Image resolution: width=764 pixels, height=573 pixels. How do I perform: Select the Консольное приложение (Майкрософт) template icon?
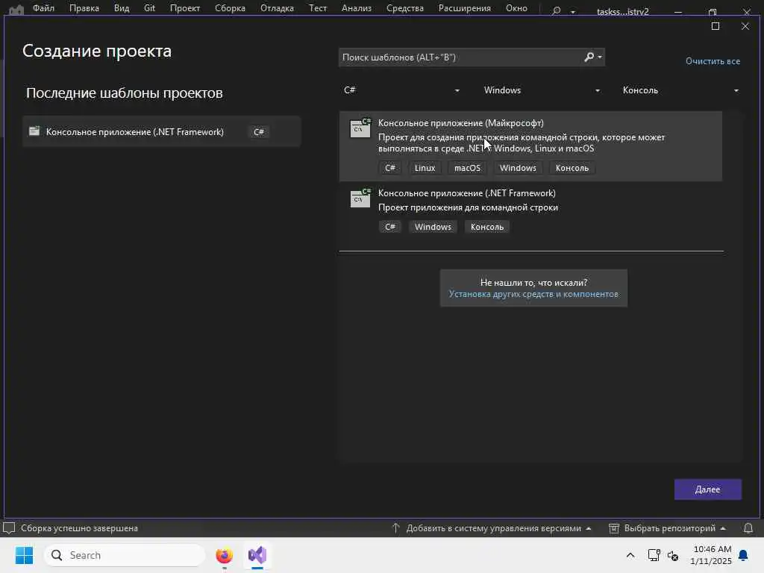(360, 128)
